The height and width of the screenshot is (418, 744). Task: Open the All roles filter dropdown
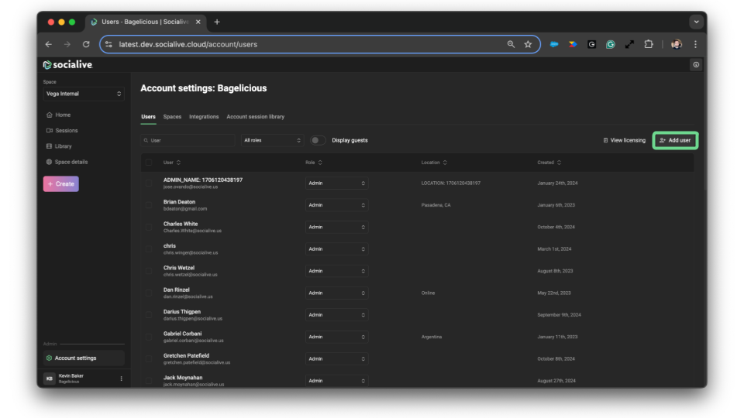click(272, 140)
